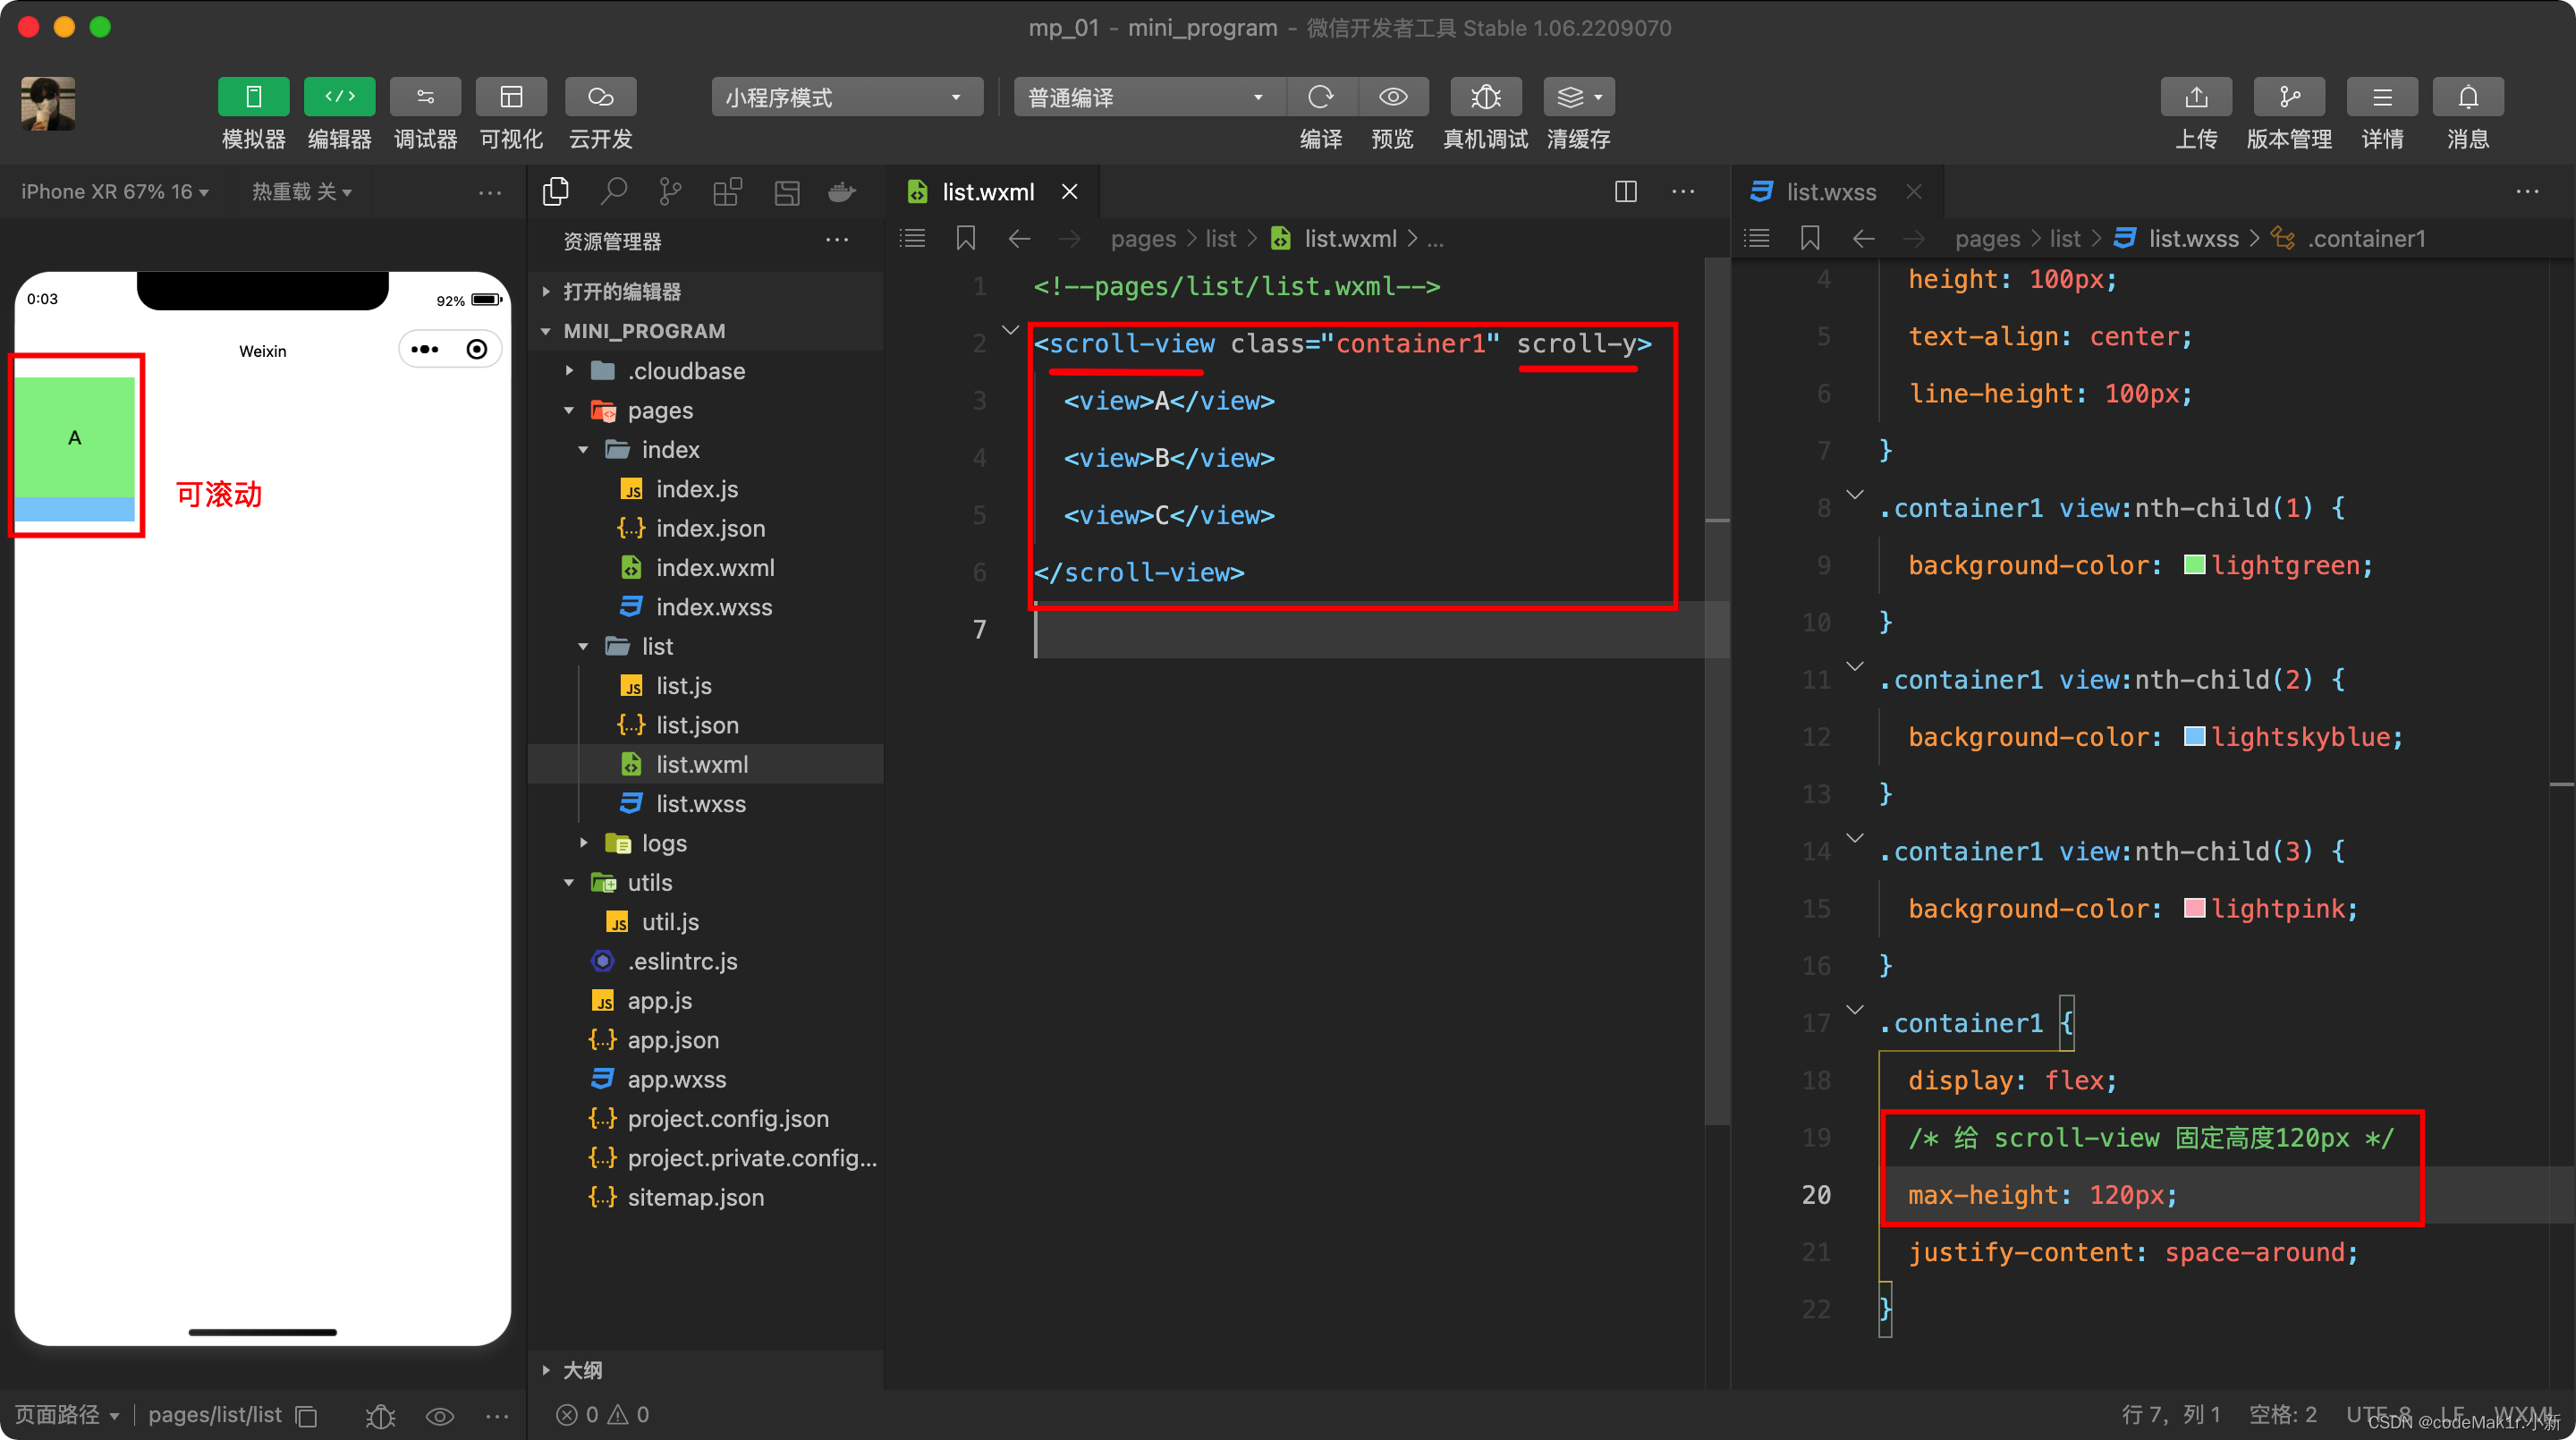Toggle the editor panel (编辑器)

tap(339, 97)
